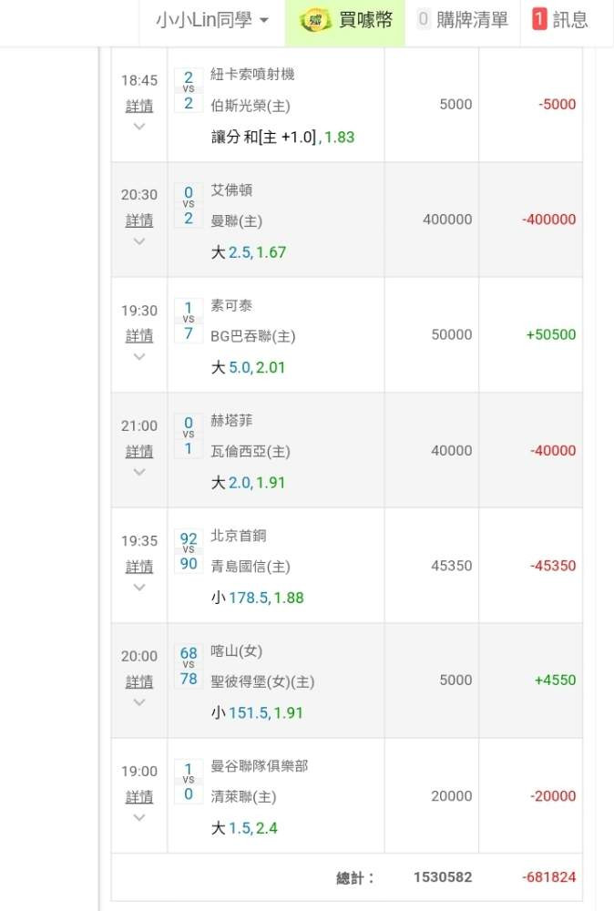This screenshot has width=614, height=911.
Task: Click the 2 vs 2 score box
Action: (189, 90)
